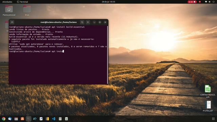Minimize the terminal window
This screenshot has height=122, width=217.
[x=94, y=22]
